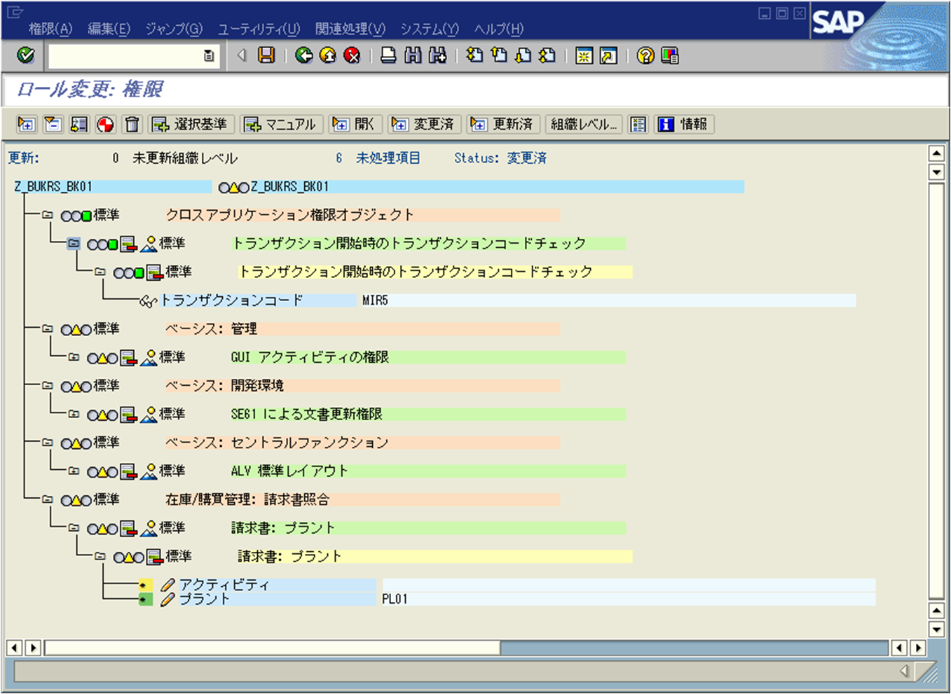Click the expand subtree icon at toolbar start
Image resolution: width=951 pixels, height=694 pixels.
[26, 124]
